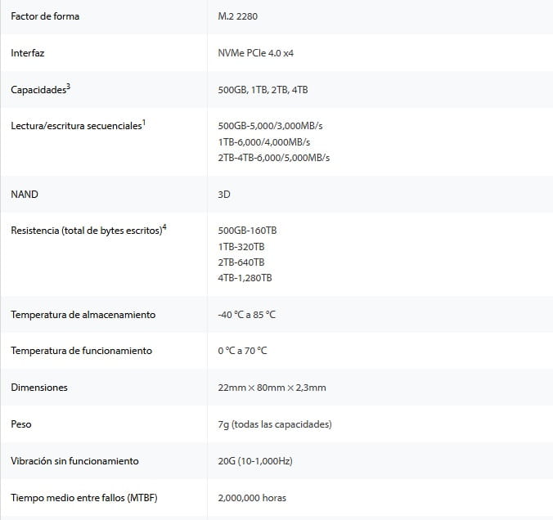Click the M.2 2280 value
Viewport: 553px width, 520px height.
(241, 16)
